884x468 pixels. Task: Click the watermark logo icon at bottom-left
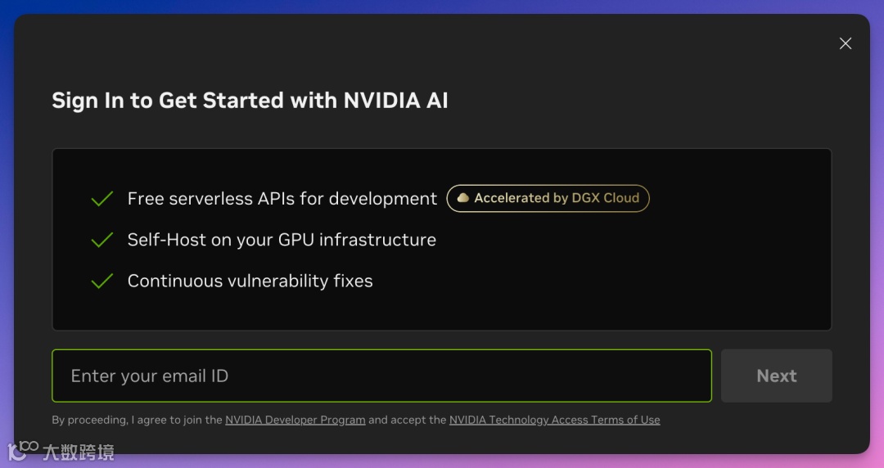coord(23,450)
